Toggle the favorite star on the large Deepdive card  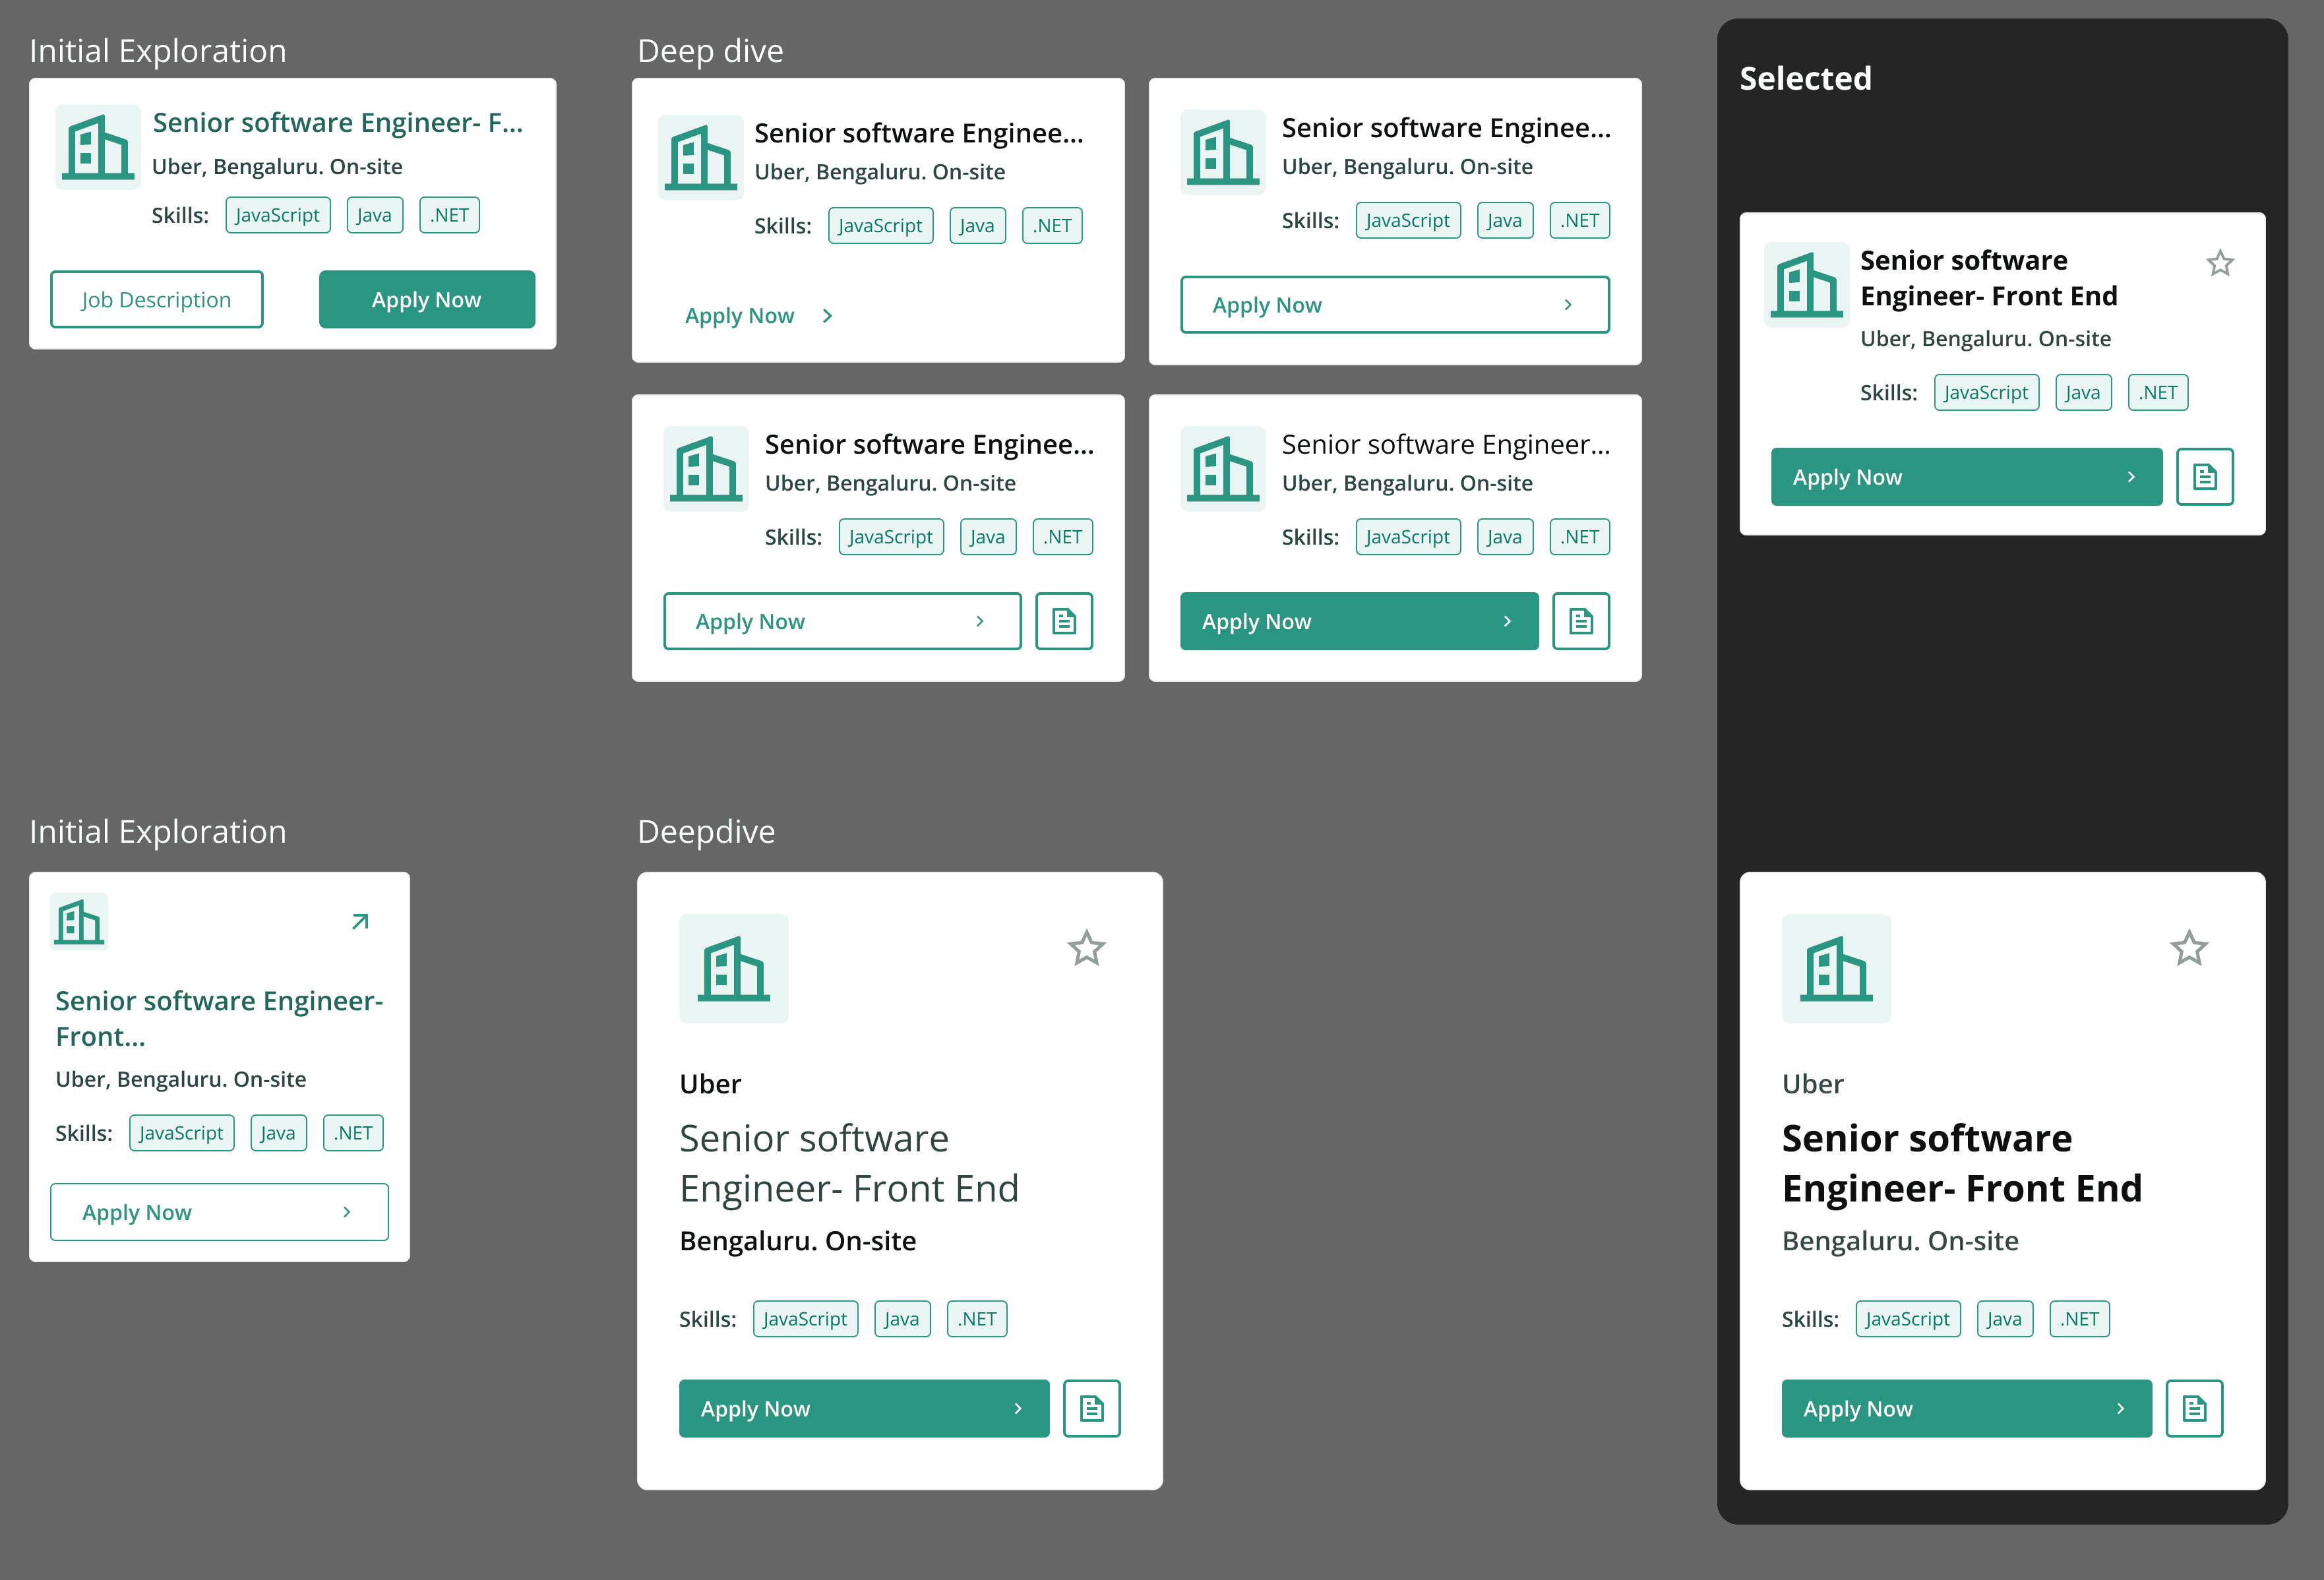click(x=1086, y=948)
